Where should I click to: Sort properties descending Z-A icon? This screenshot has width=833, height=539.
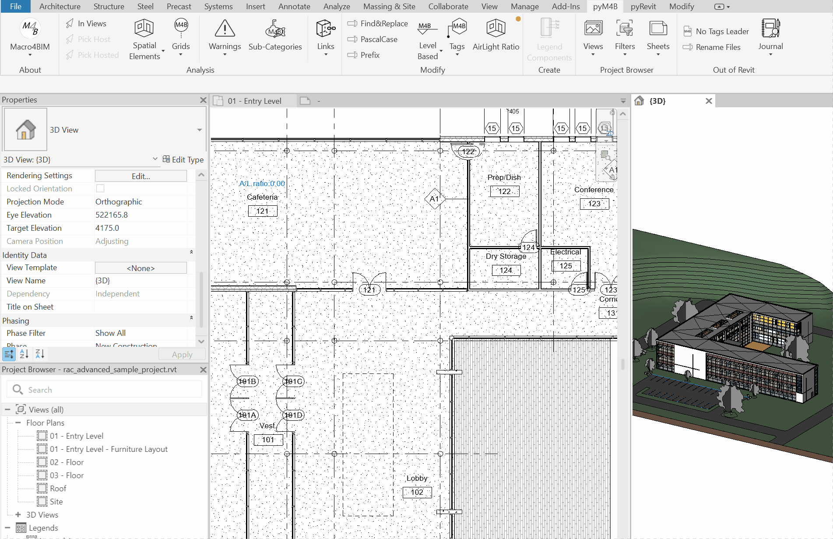pos(40,354)
